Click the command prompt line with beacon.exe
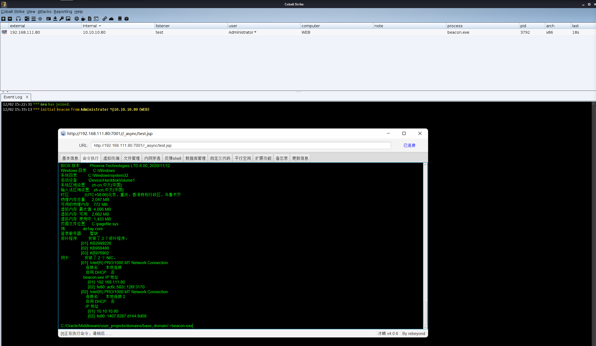 coord(127,326)
